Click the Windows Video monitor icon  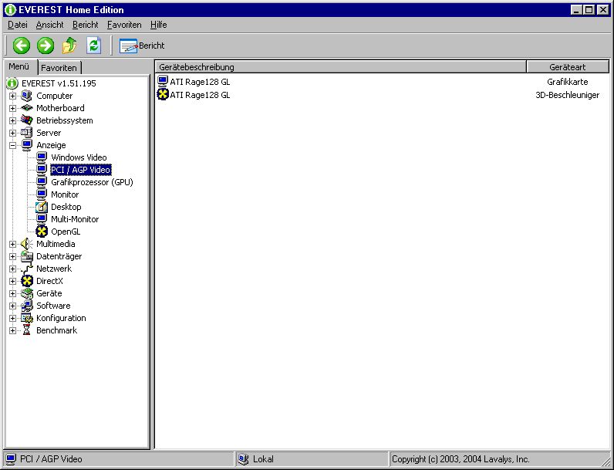coord(42,157)
